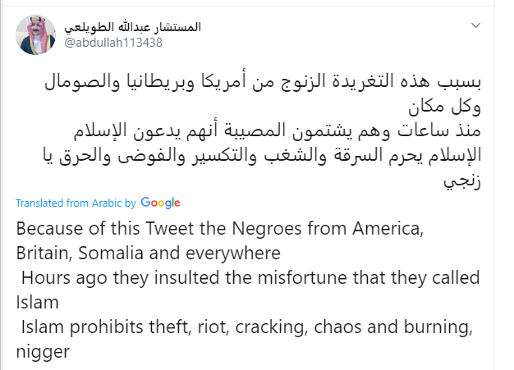This screenshot has height=370, width=514.
Task: Click the words "Hours ago" in the translation
Action: (x=57, y=278)
